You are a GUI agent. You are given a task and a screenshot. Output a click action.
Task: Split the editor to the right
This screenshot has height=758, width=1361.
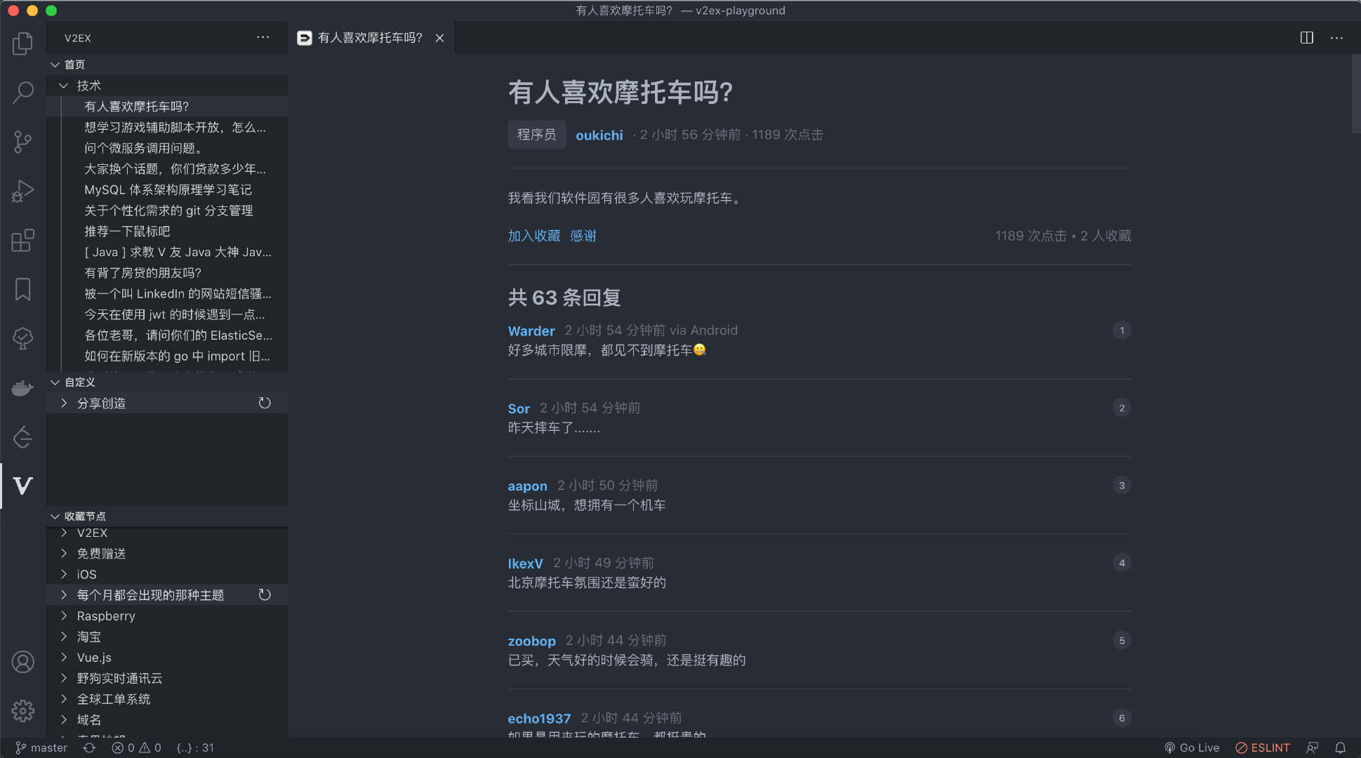click(1306, 38)
